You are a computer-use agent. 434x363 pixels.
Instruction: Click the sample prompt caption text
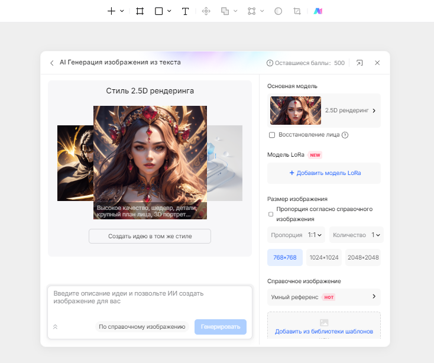[147, 211]
